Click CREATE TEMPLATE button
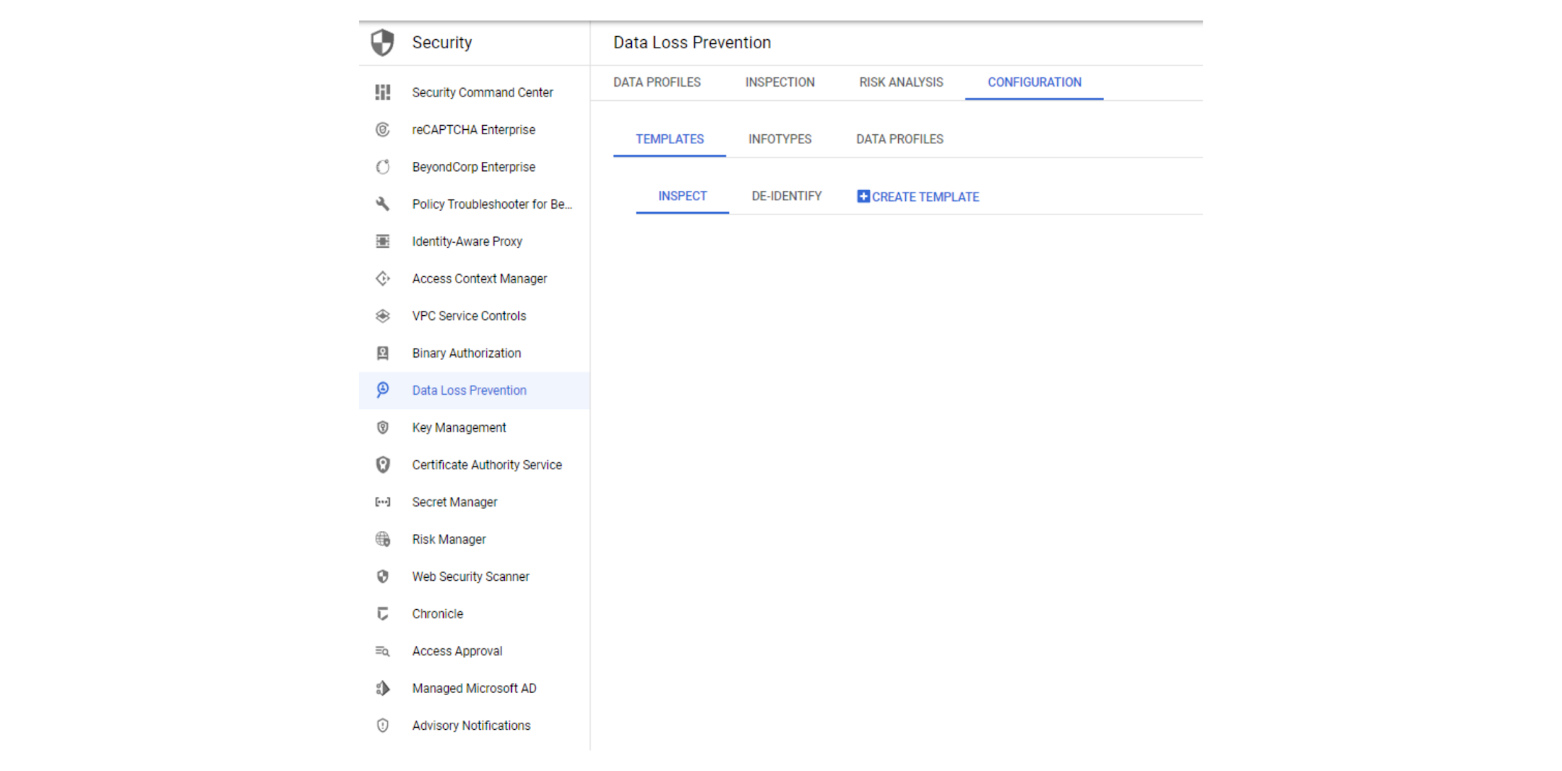 (917, 196)
